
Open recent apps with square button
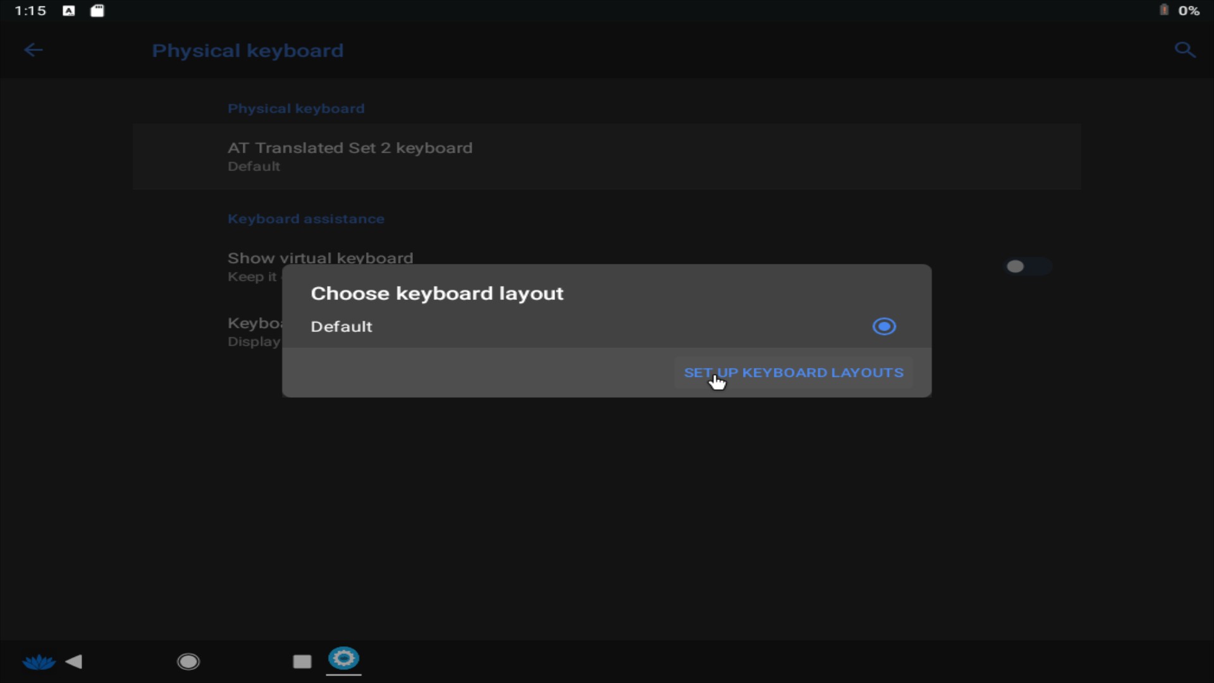click(302, 661)
